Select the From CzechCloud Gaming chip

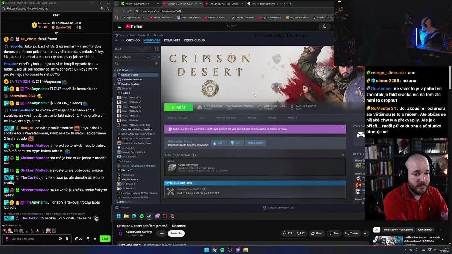[x=398, y=230]
